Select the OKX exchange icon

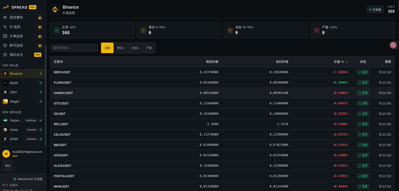[5, 92]
